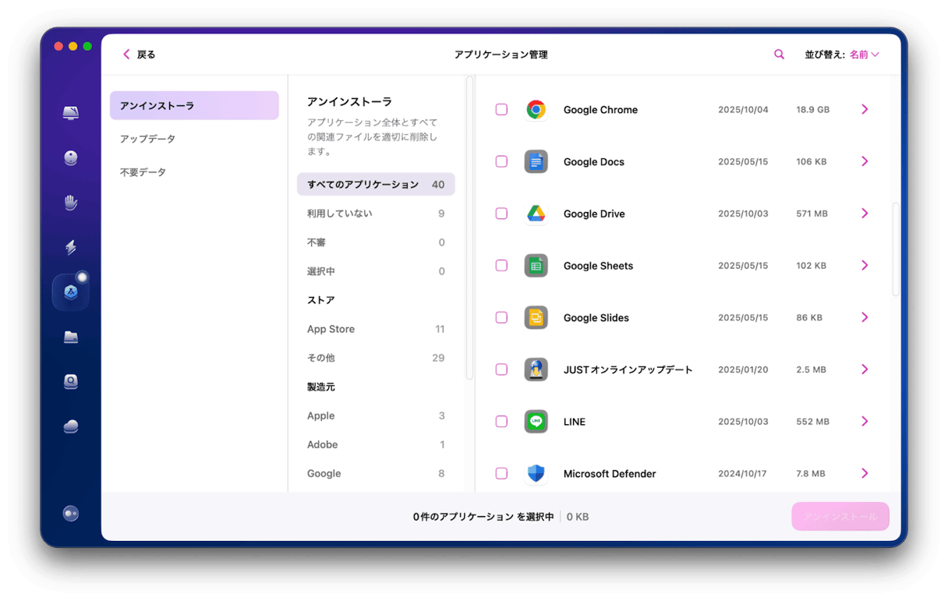Open the 並び替え sort dropdown
Viewport: 948px width, 601px height.
(x=841, y=54)
